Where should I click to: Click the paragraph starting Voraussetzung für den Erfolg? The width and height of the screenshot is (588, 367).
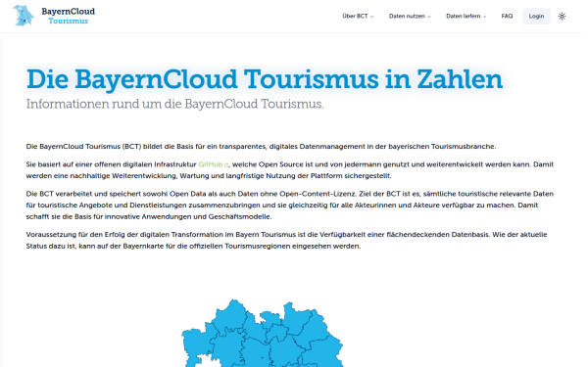286,240
